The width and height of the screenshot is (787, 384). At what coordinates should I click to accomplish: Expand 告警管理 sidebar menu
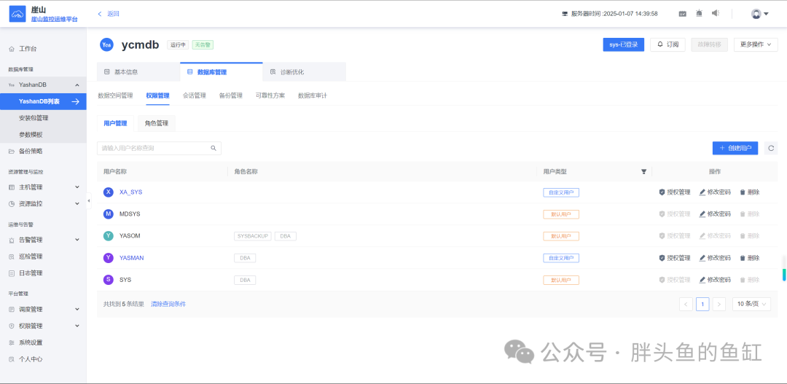tap(43, 240)
